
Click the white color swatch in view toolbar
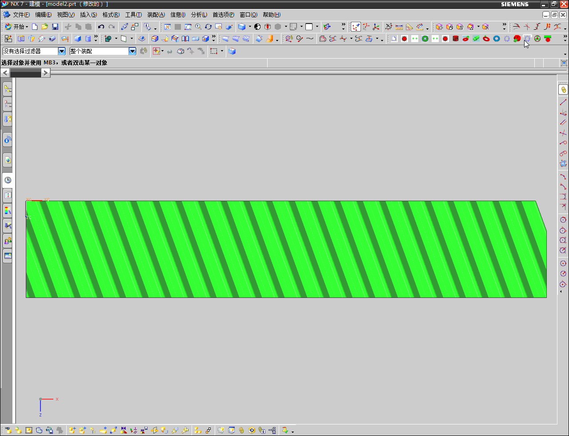click(309, 27)
